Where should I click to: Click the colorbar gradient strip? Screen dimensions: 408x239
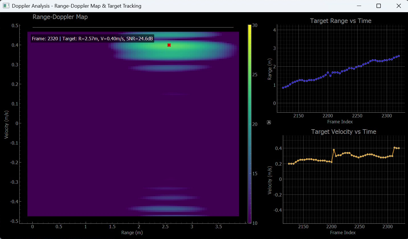249,124
